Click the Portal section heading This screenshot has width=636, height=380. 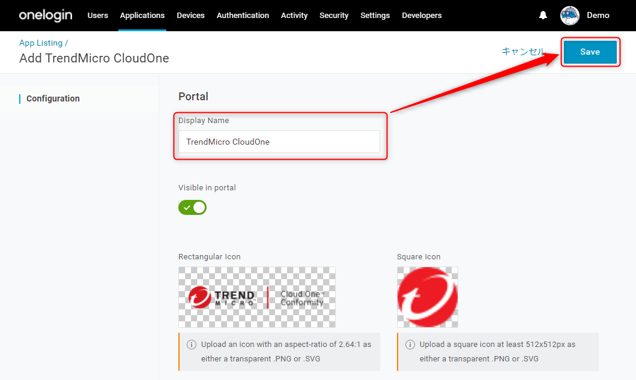(193, 97)
